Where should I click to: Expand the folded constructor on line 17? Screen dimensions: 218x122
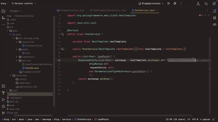[65, 49]
